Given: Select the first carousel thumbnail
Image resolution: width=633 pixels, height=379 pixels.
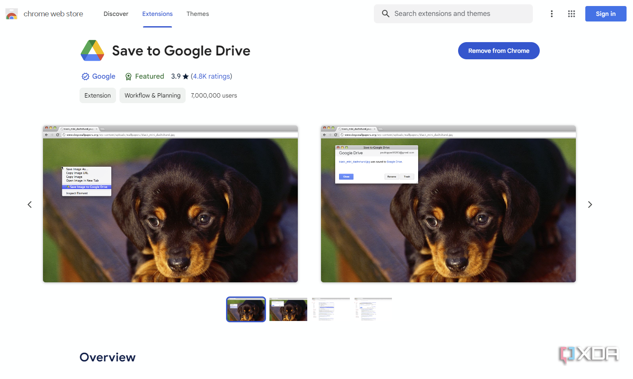Looking at the screenshot, I should [x=246, y=309].
